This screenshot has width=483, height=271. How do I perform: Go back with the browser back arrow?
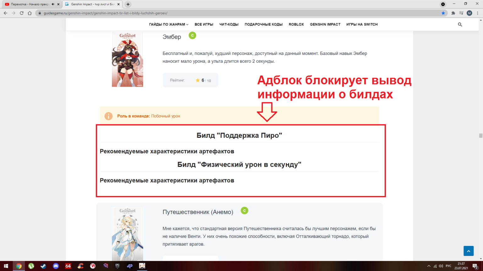[5, 13]
